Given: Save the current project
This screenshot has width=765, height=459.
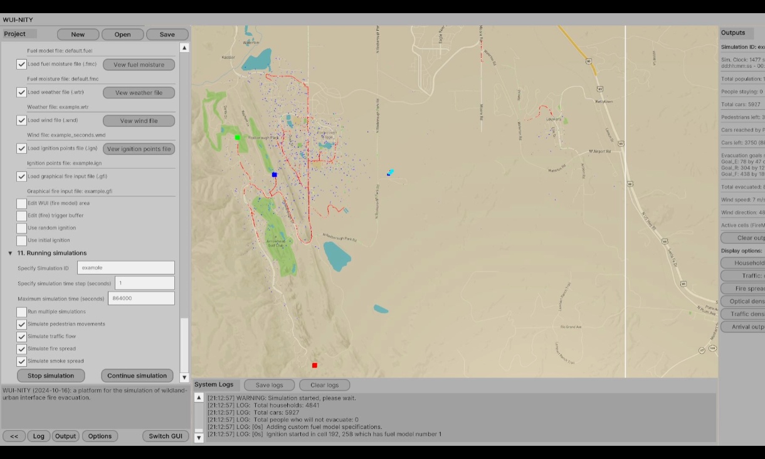Looking at the screenshot, I should pyautogui.click(x=167, y=34).
